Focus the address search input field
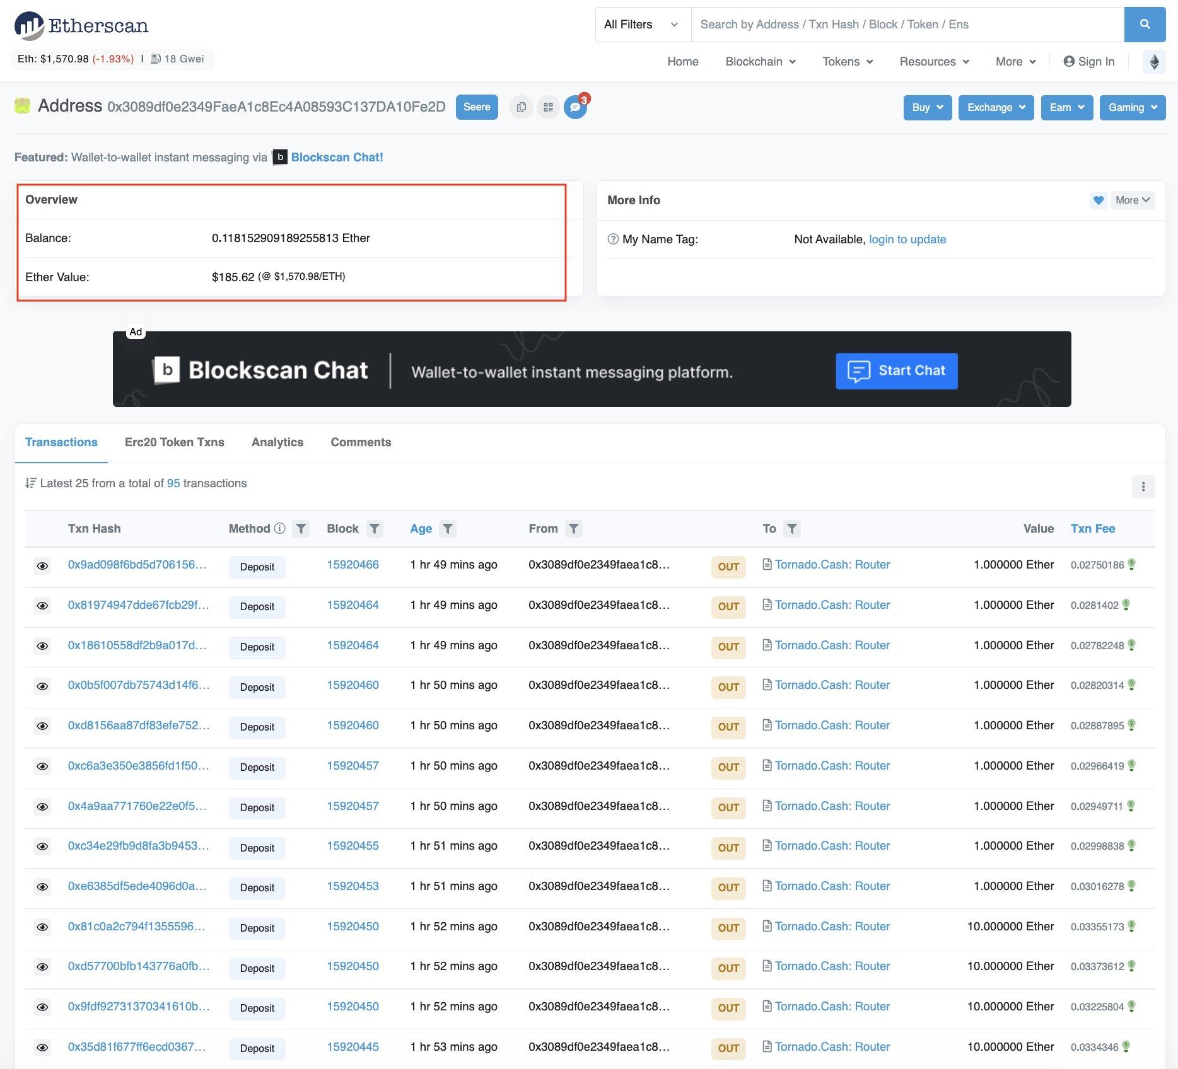The image size is (1178, 1069). click(907, 25)
